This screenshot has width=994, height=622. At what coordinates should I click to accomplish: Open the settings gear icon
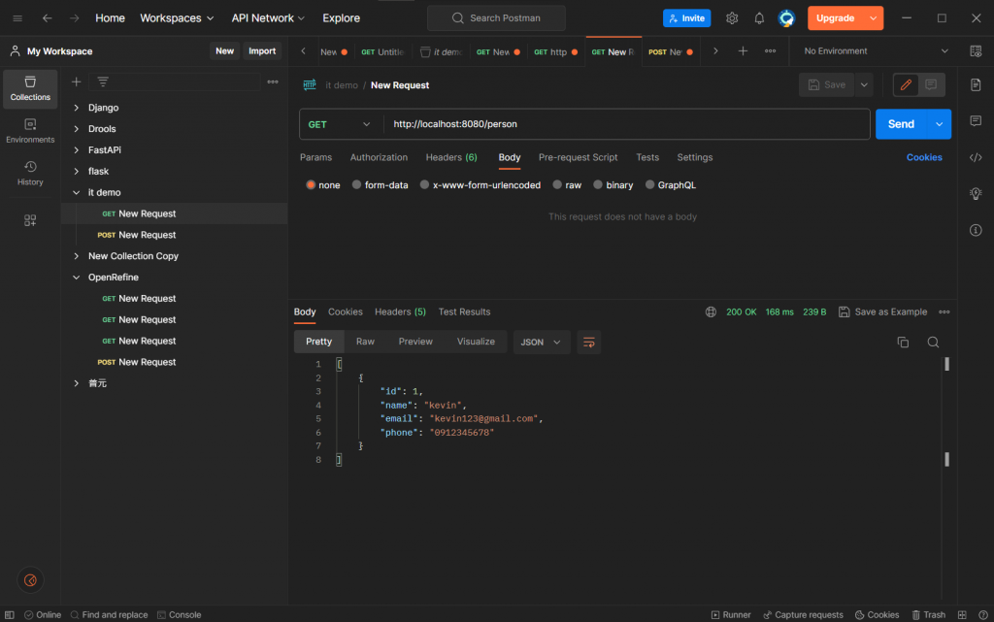point(732,18)
